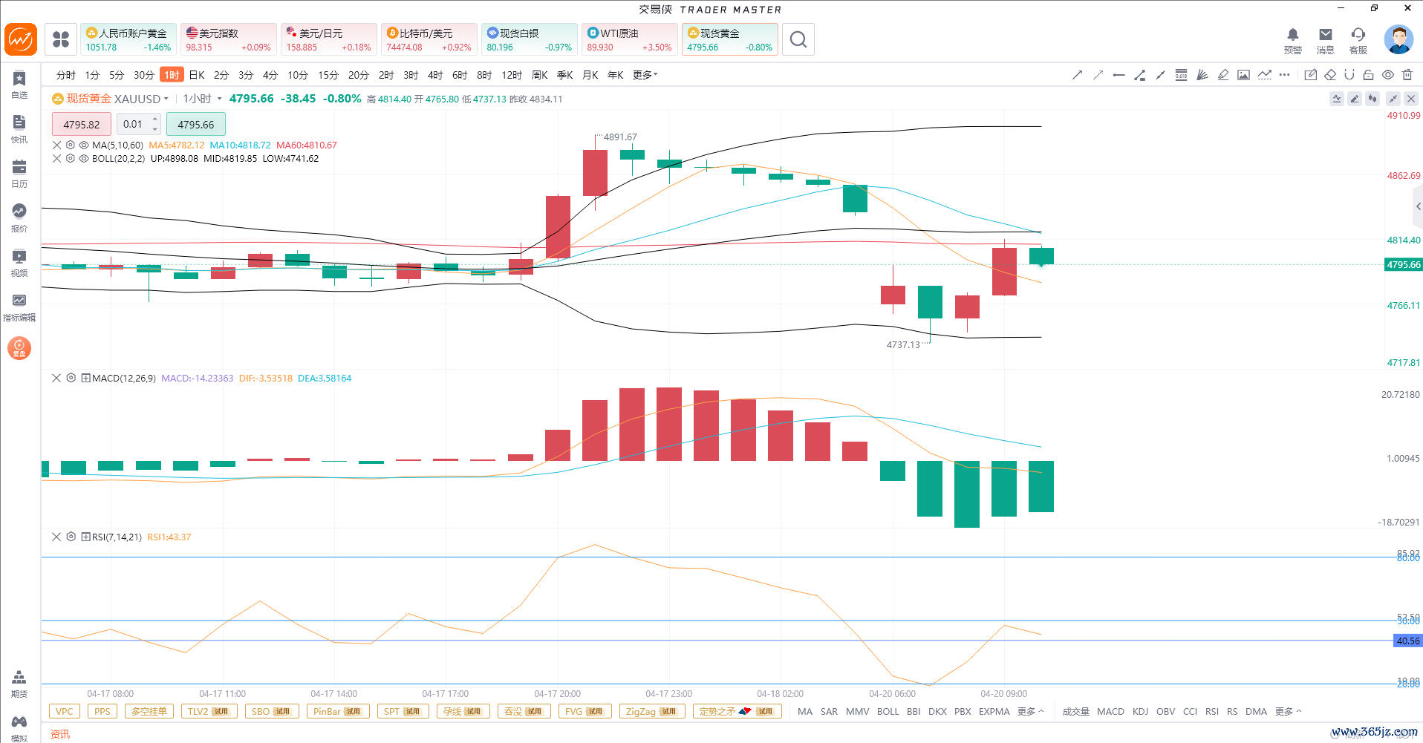The height and width of the screenshot is (743, 1423).
Task: Select the trend line arrow tool
Action: (1077, 75)
